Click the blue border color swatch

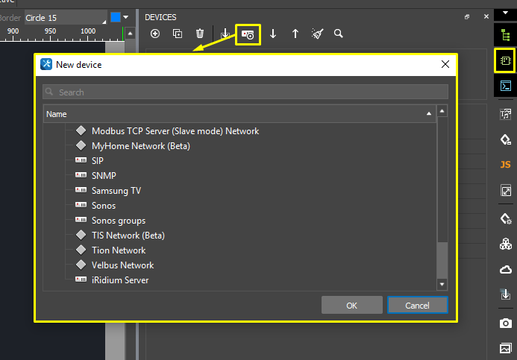[116, 17]
